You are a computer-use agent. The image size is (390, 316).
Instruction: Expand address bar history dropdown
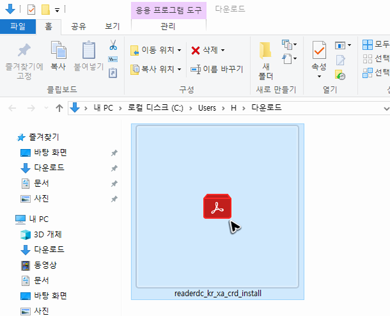(386, 109)
